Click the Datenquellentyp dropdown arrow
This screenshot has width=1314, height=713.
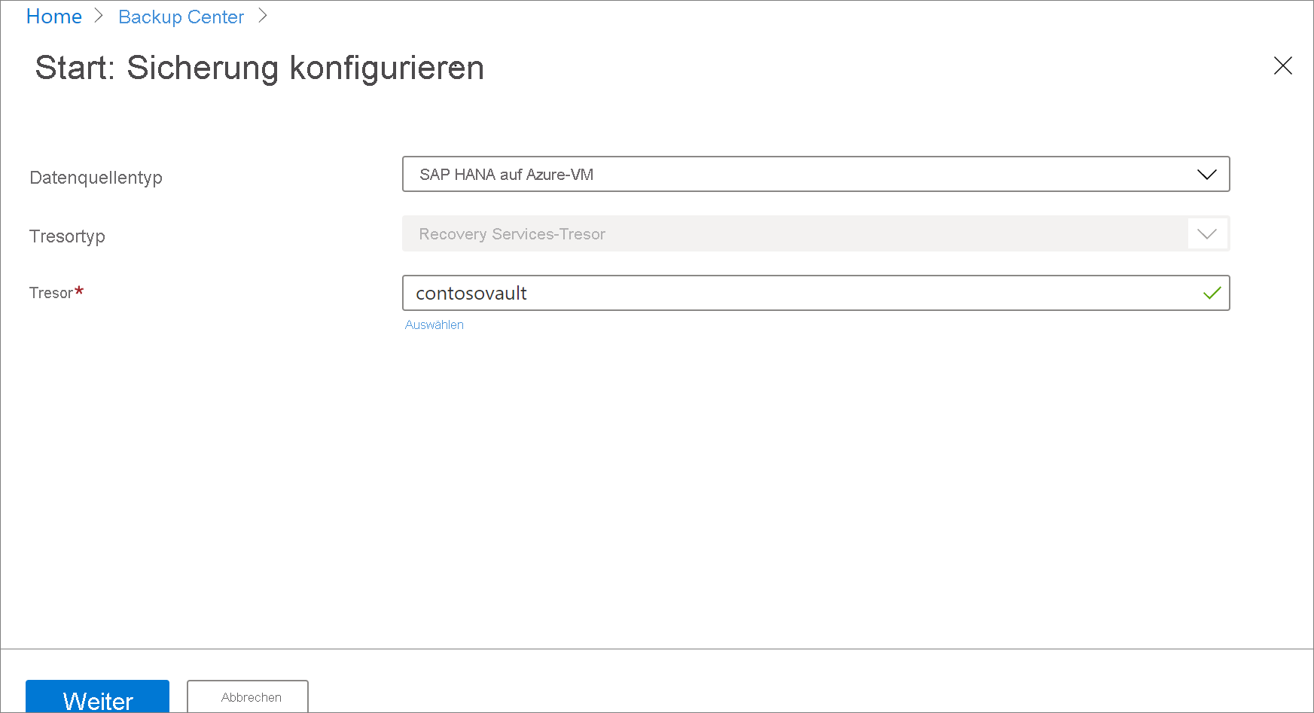1207,174
